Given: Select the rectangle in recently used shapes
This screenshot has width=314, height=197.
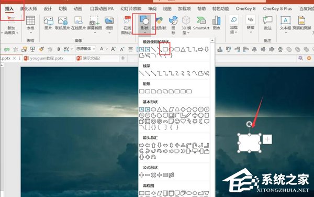Looking at the screenshot, I should click(x=165, y=49).
